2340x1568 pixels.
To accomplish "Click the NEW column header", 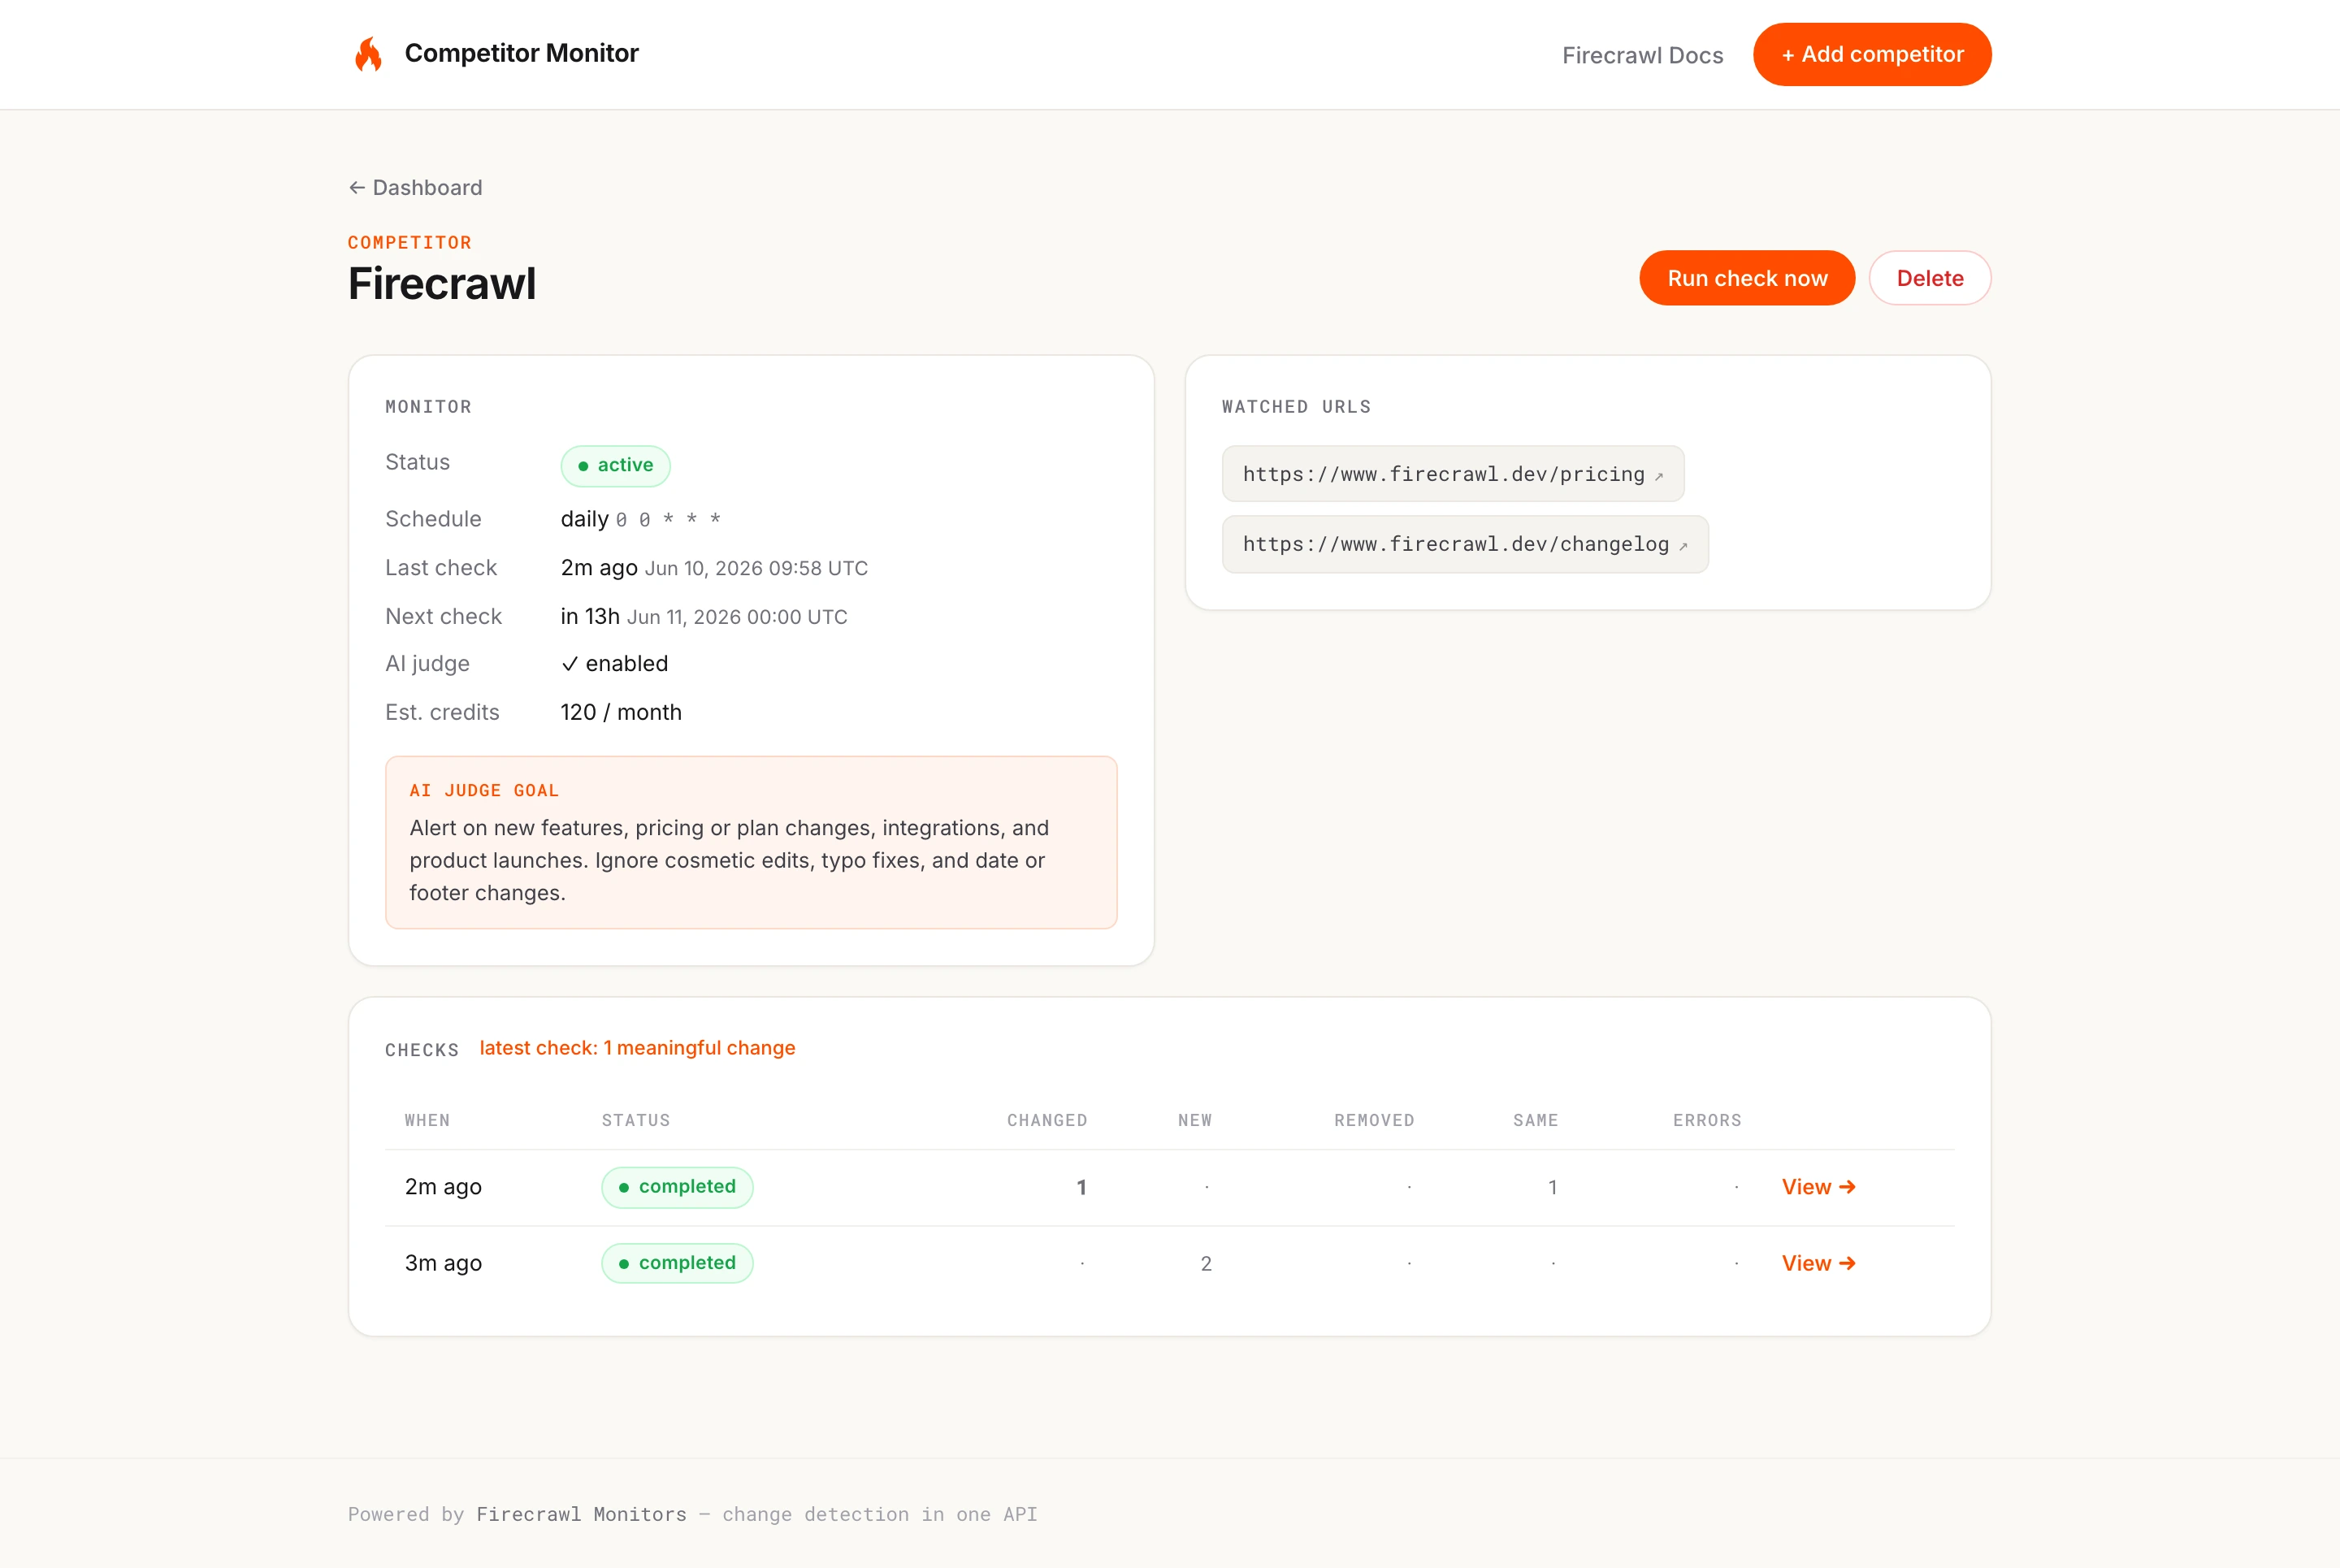I will click(x=1194, y=1120).
